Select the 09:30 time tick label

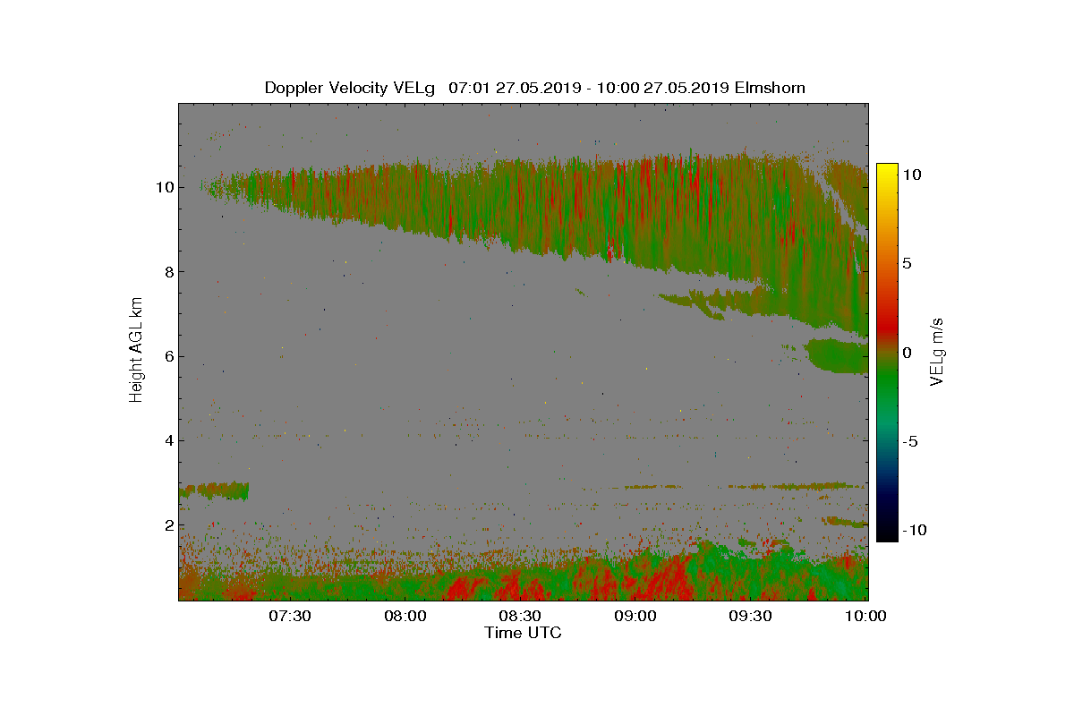coord(752,616)
